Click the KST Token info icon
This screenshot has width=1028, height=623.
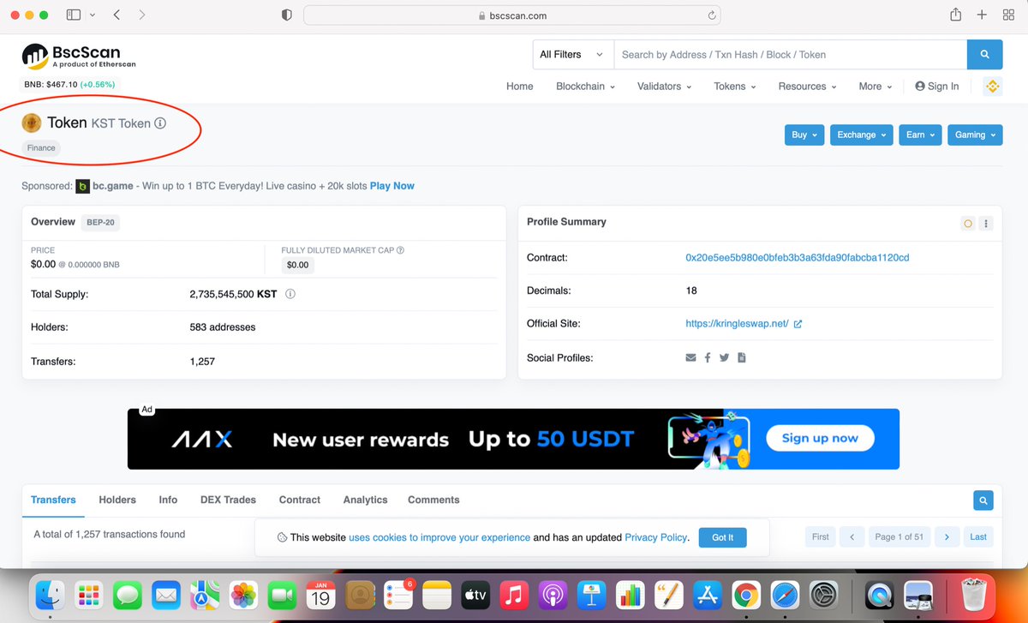(x=160, y=123)
